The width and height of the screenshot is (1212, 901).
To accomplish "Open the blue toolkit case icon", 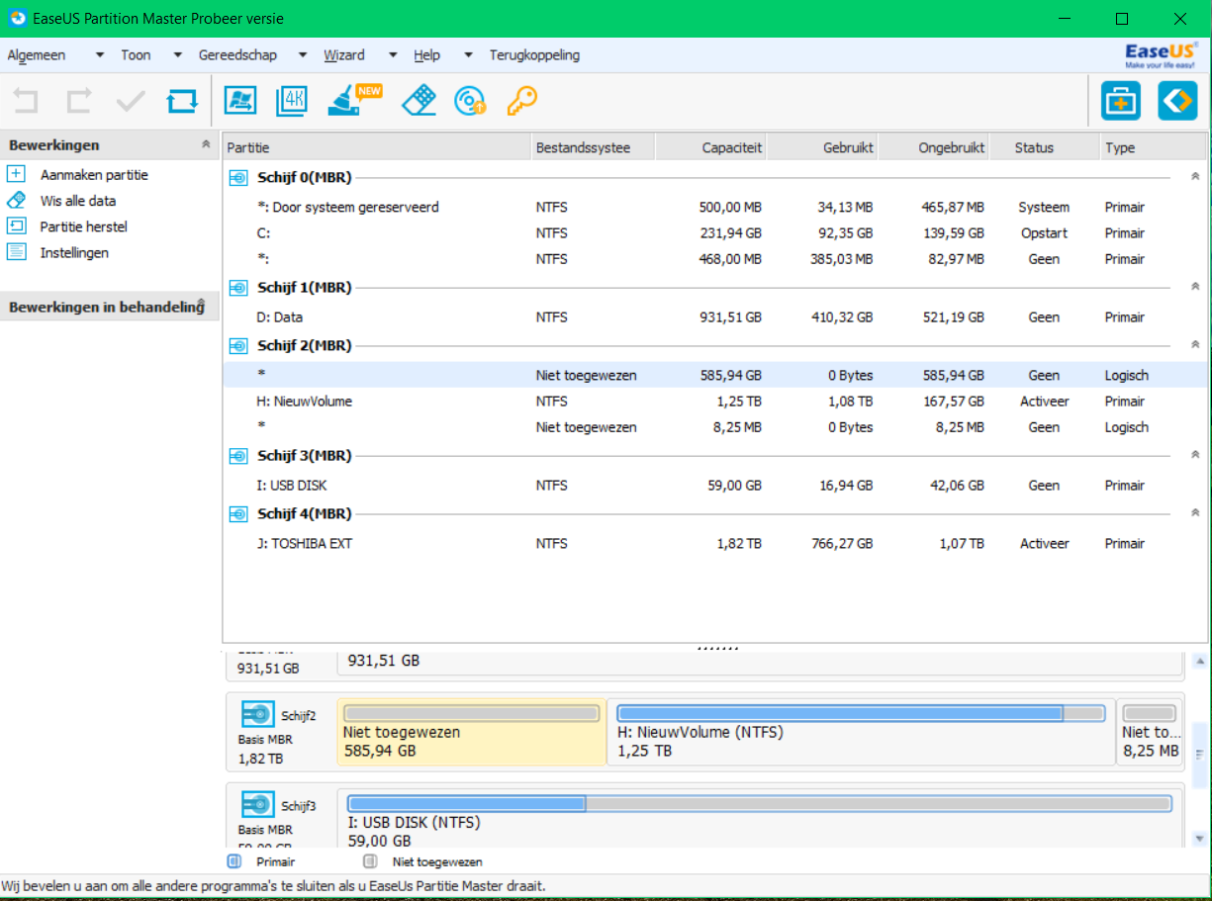I will point(1121,101).
